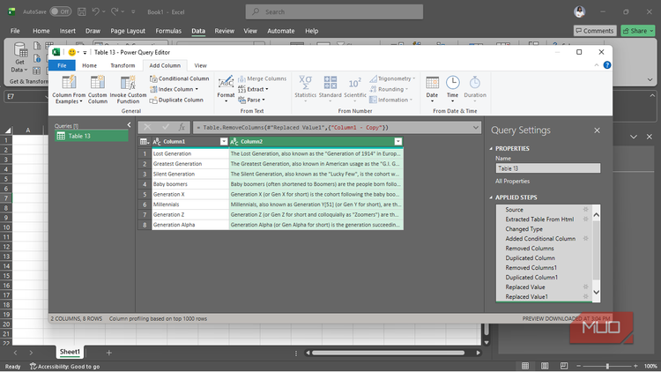Add new sheet in Excel
661x372 pixels.
click(108, 353)
